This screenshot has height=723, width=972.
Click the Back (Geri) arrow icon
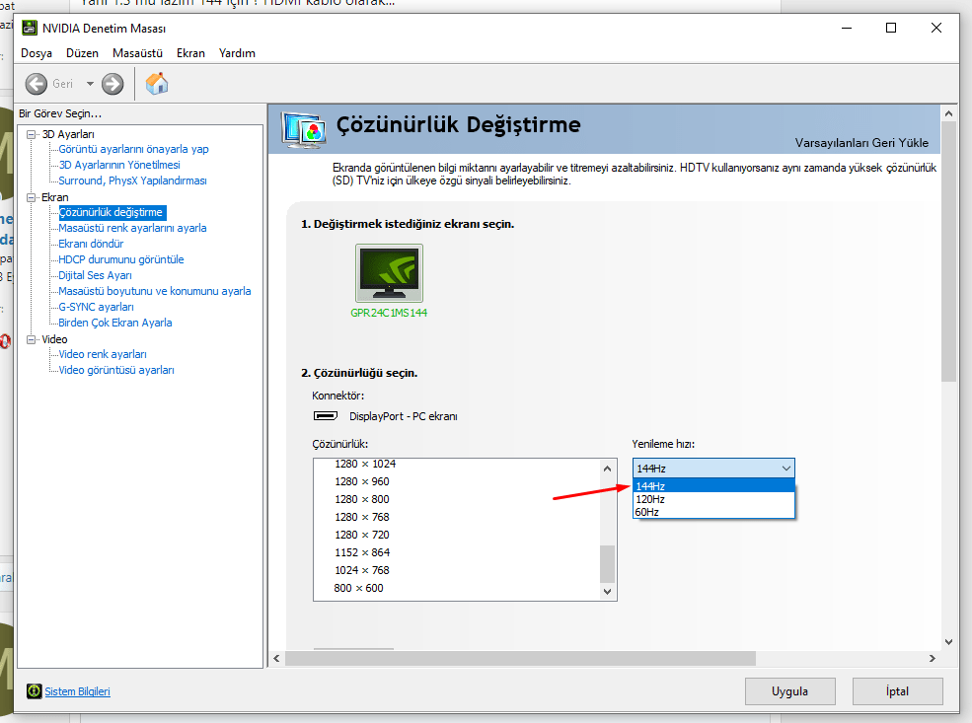[x=36, y=84]
